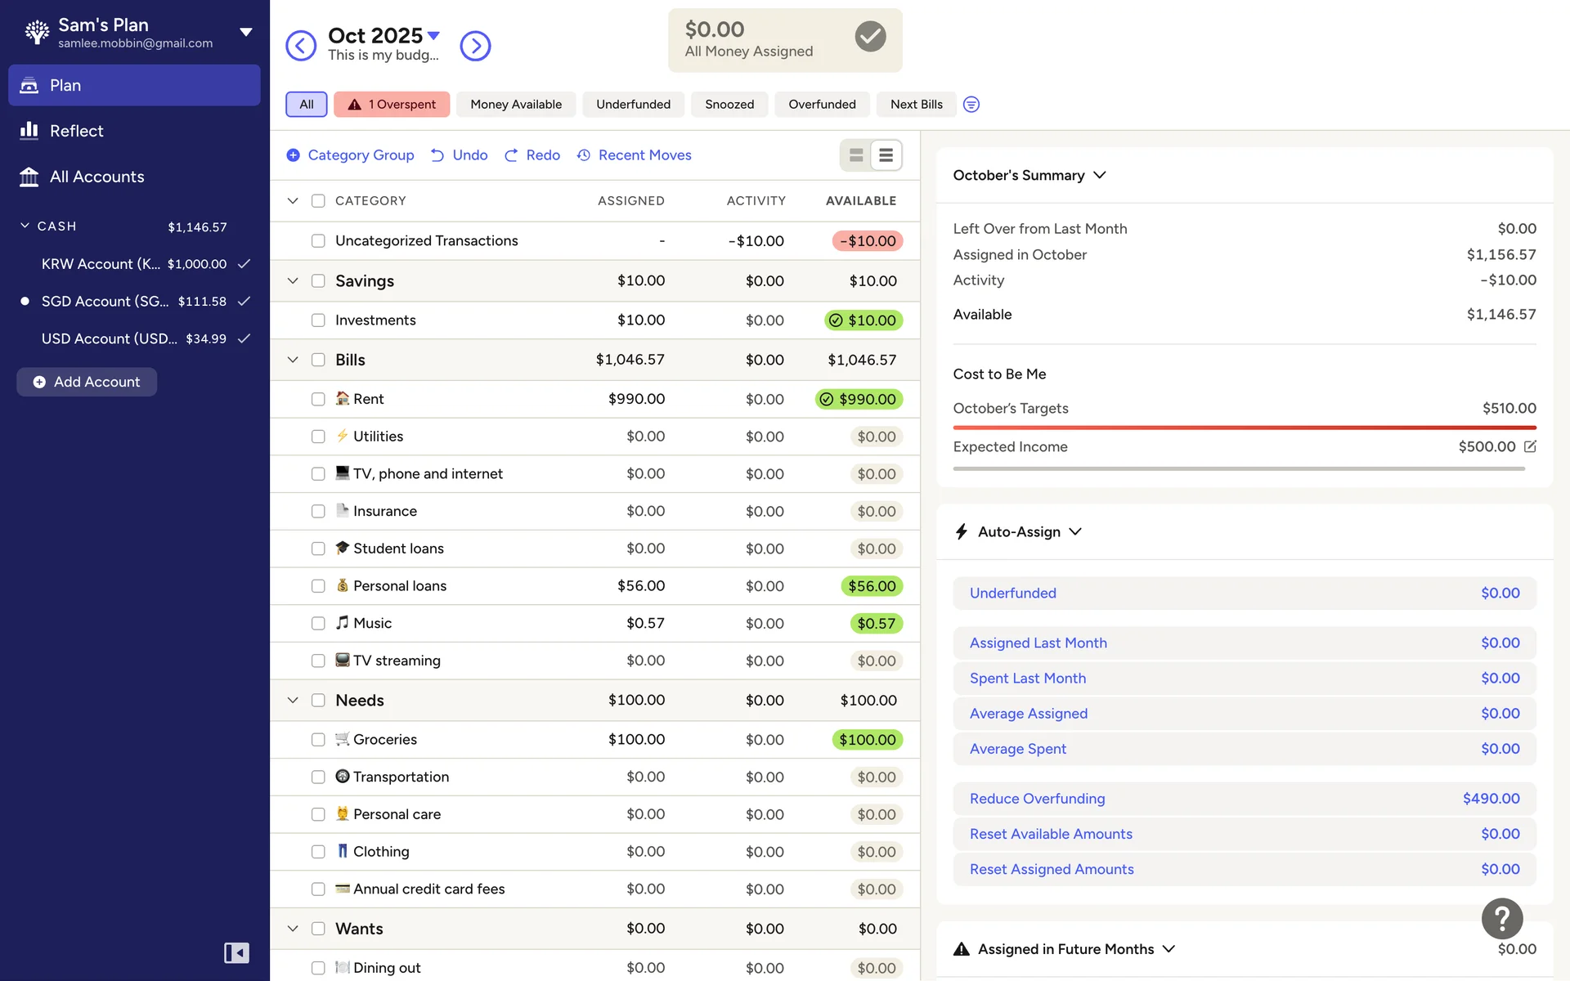The image size is (1570, 981).
Task: Open Reflect in the sidebar
Action: pyautogui.click(x=76, y=131)
